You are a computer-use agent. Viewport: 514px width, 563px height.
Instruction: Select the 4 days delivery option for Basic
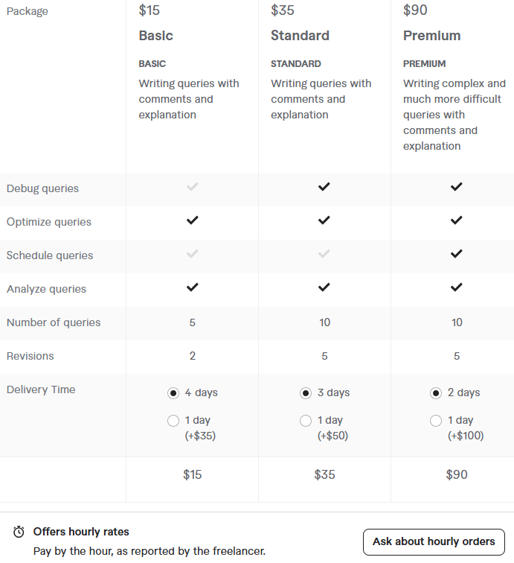click(x=173, y=393)
